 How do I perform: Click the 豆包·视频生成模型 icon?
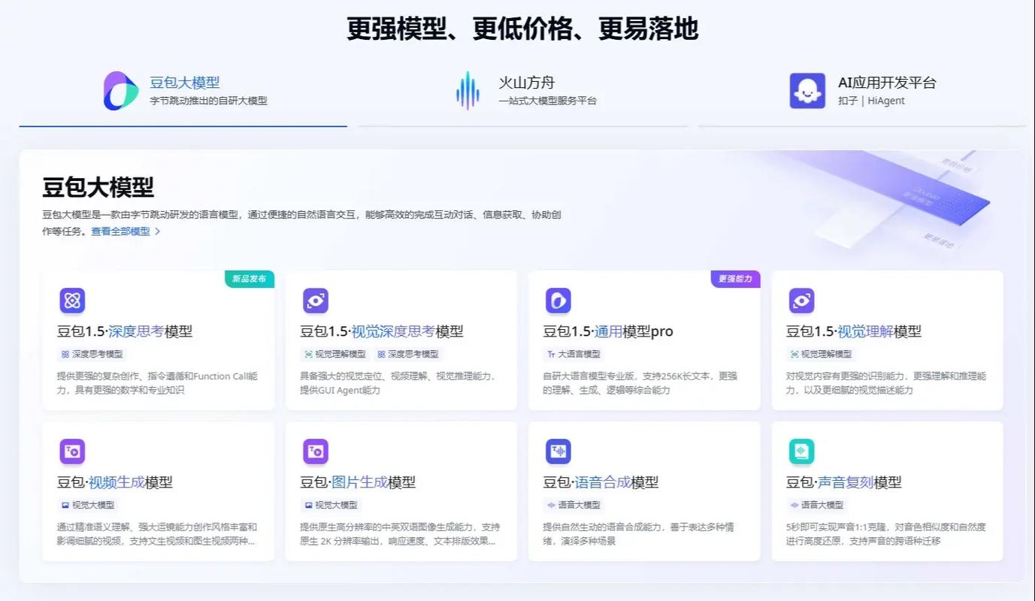pyautogui.click(x=72, y=452)
